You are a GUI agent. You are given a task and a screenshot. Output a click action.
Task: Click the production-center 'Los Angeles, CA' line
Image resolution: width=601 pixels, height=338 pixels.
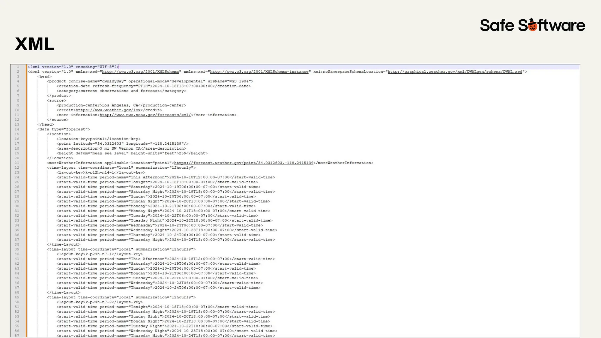pos(121,105)
